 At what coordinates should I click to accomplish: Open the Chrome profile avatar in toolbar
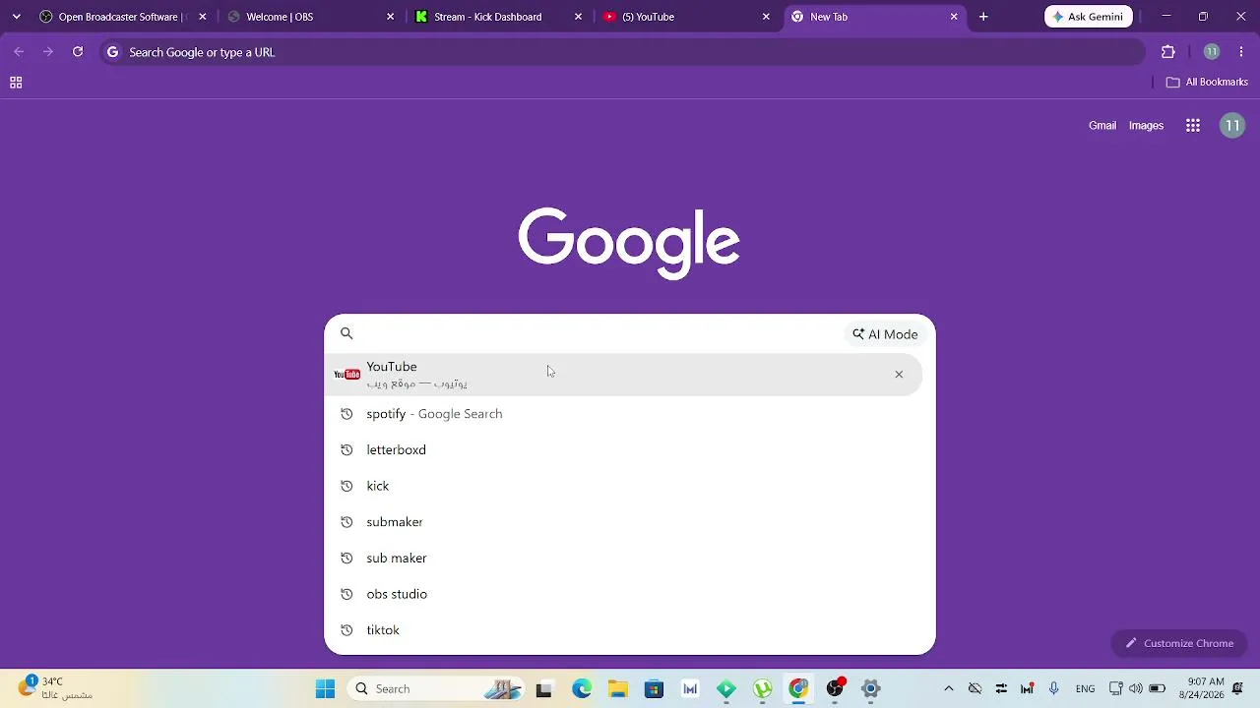tap(1212, 52)
